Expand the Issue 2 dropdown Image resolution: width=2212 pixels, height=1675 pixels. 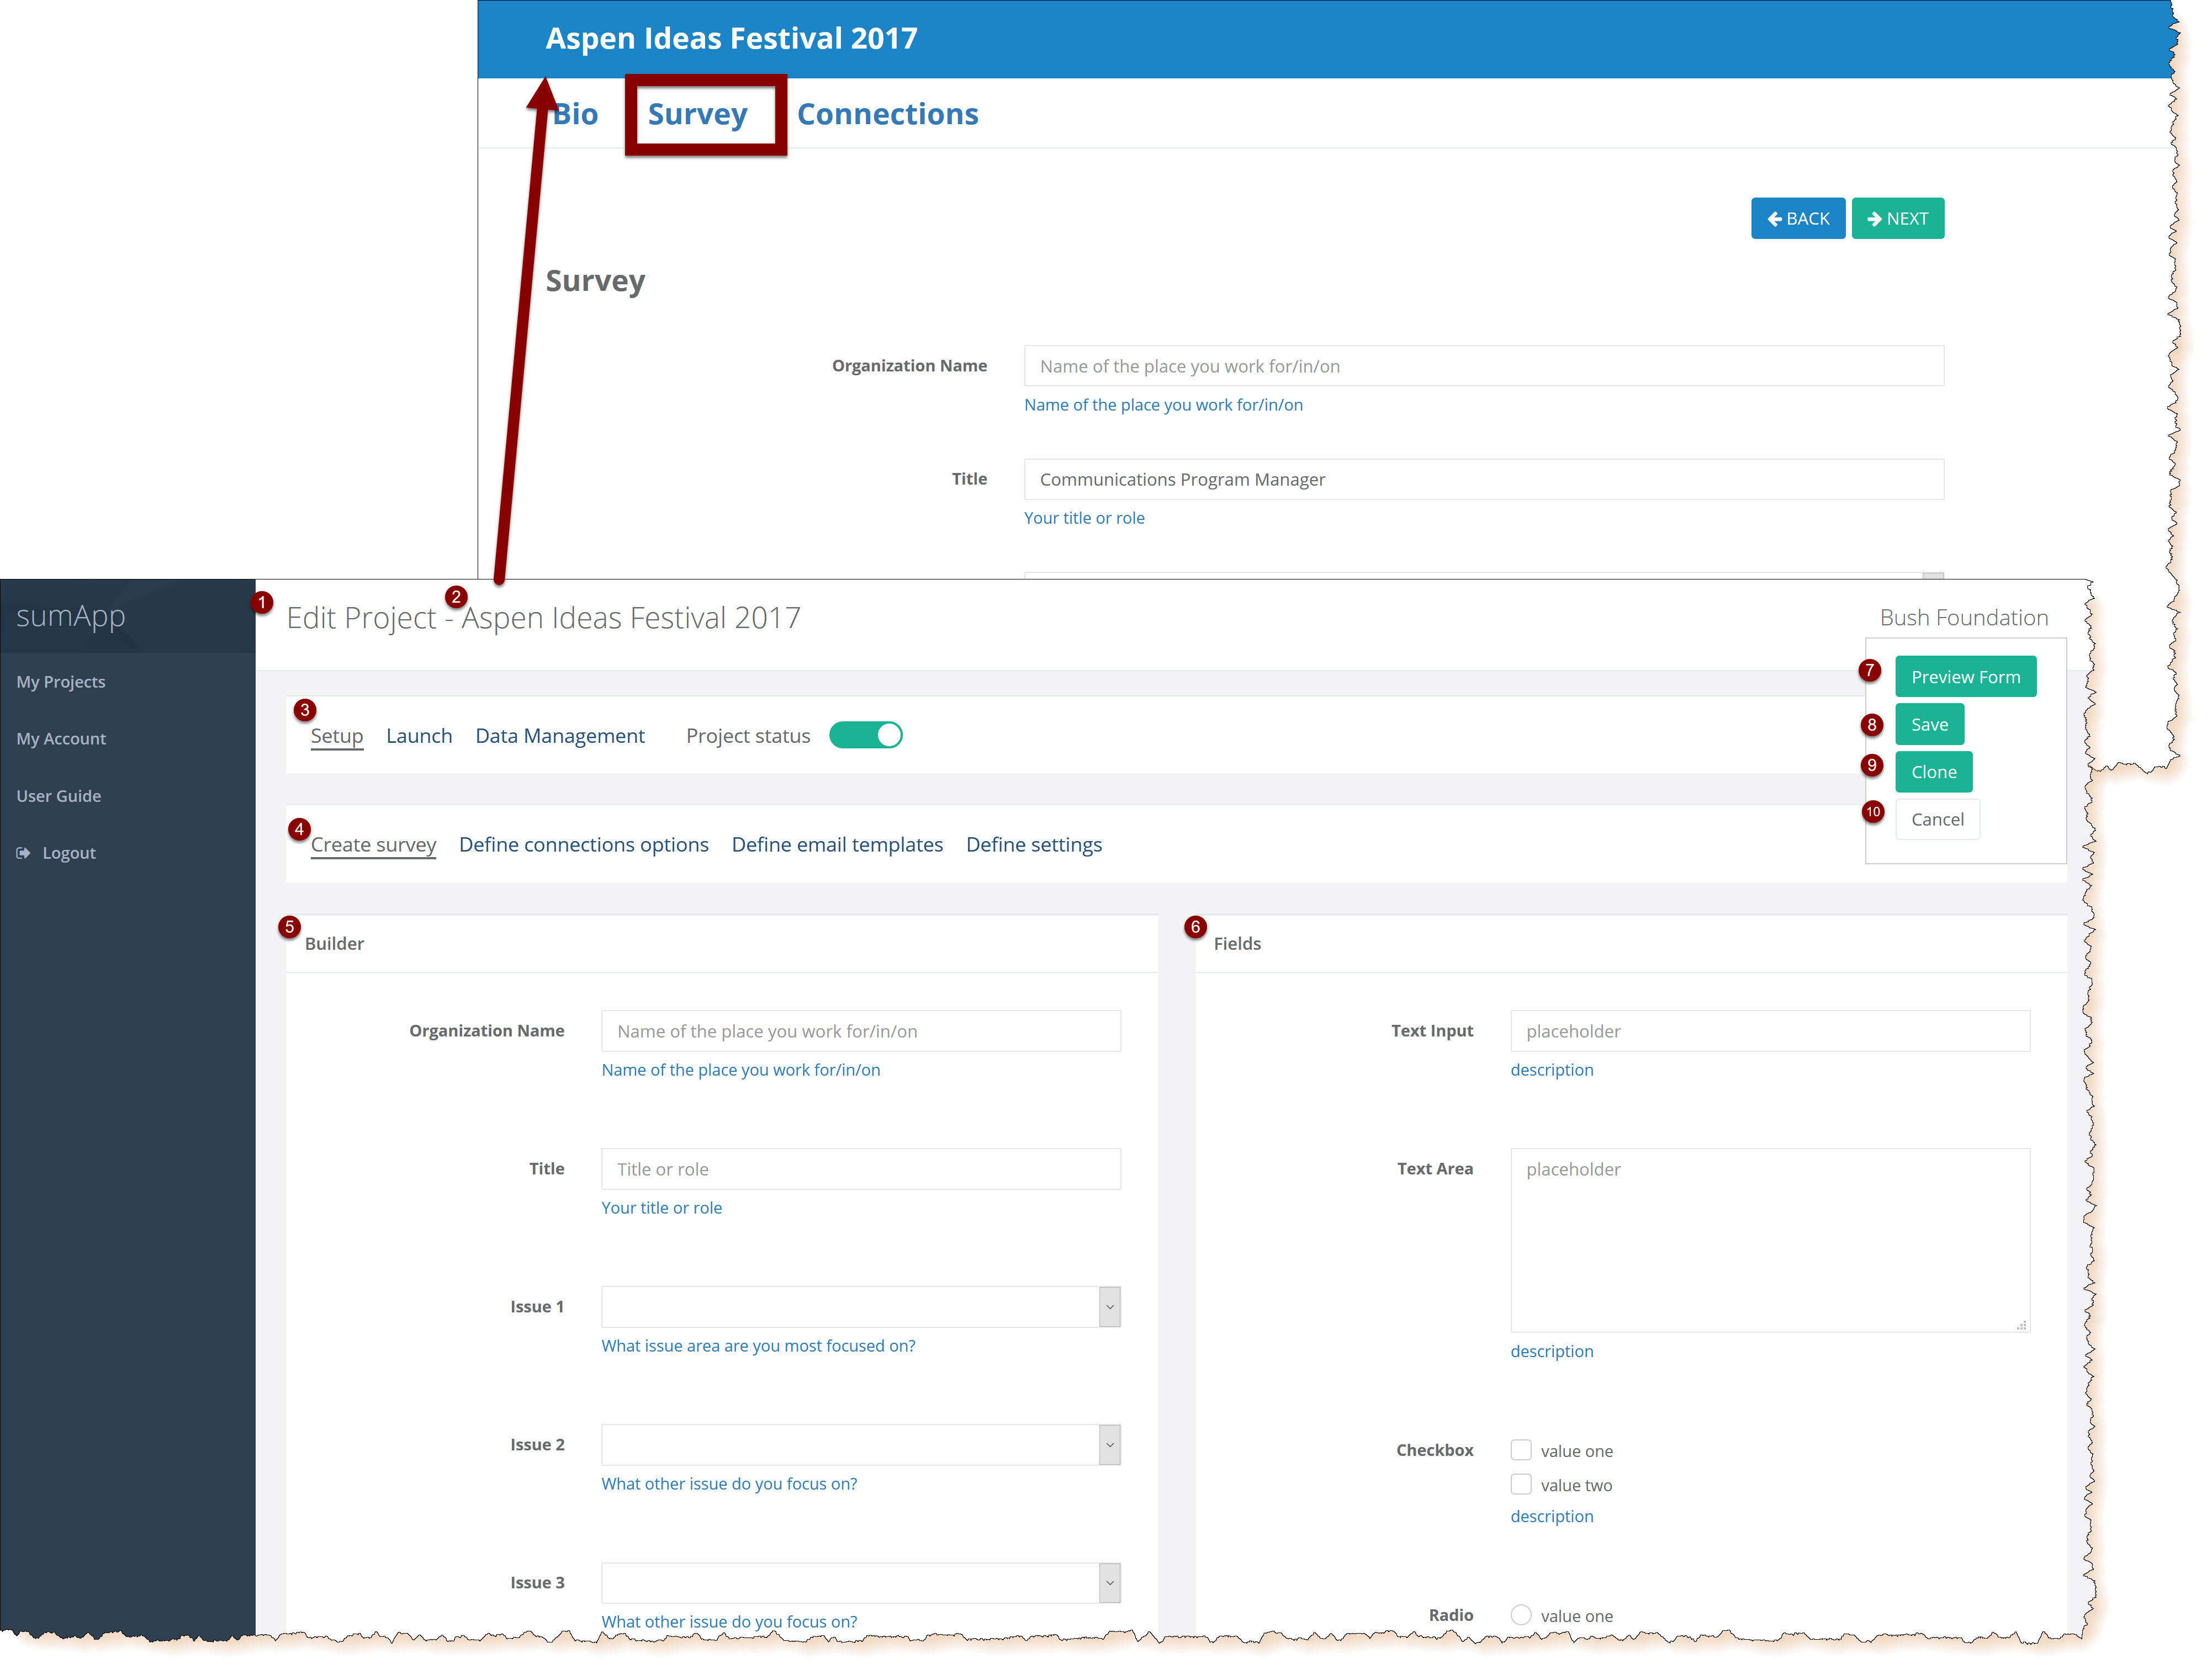coord(1109,1445)
